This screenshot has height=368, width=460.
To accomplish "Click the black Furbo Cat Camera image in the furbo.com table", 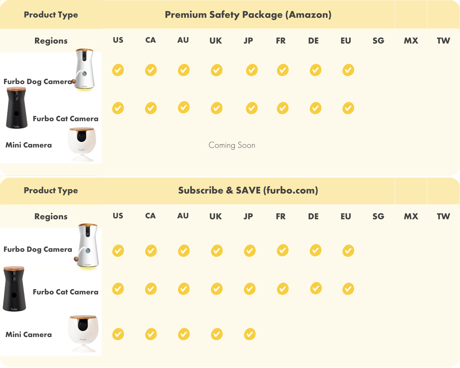I will point(14,289).
